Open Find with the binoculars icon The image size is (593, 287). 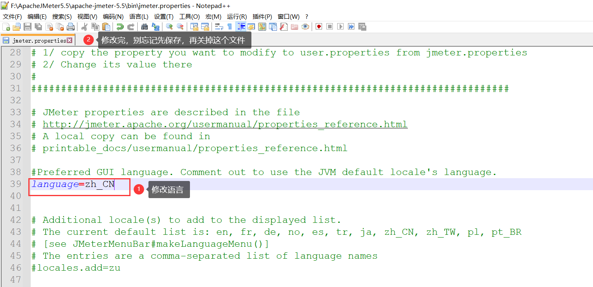[144, 27]
